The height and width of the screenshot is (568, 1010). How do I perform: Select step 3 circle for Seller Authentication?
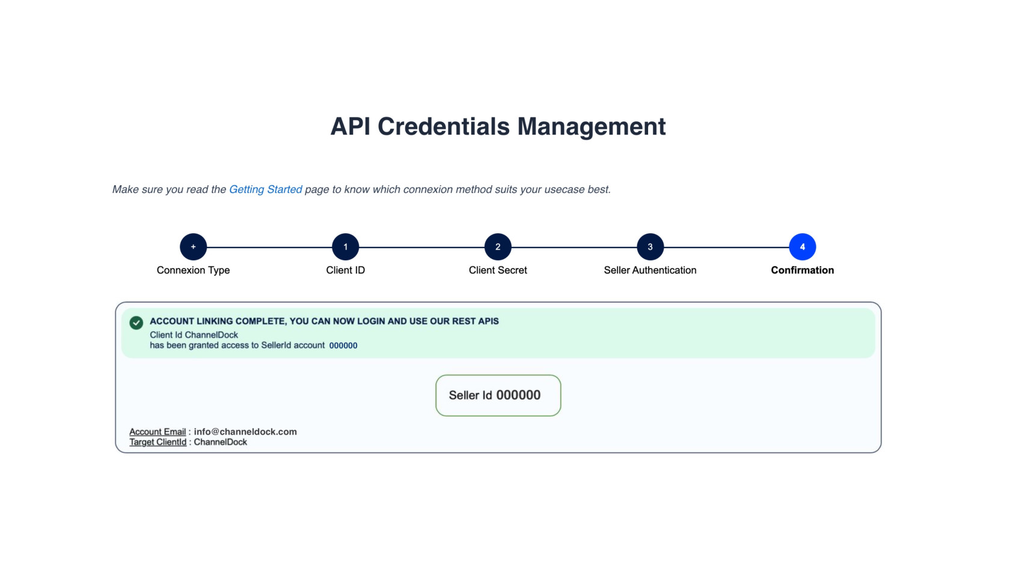click(x=650, y=247)
